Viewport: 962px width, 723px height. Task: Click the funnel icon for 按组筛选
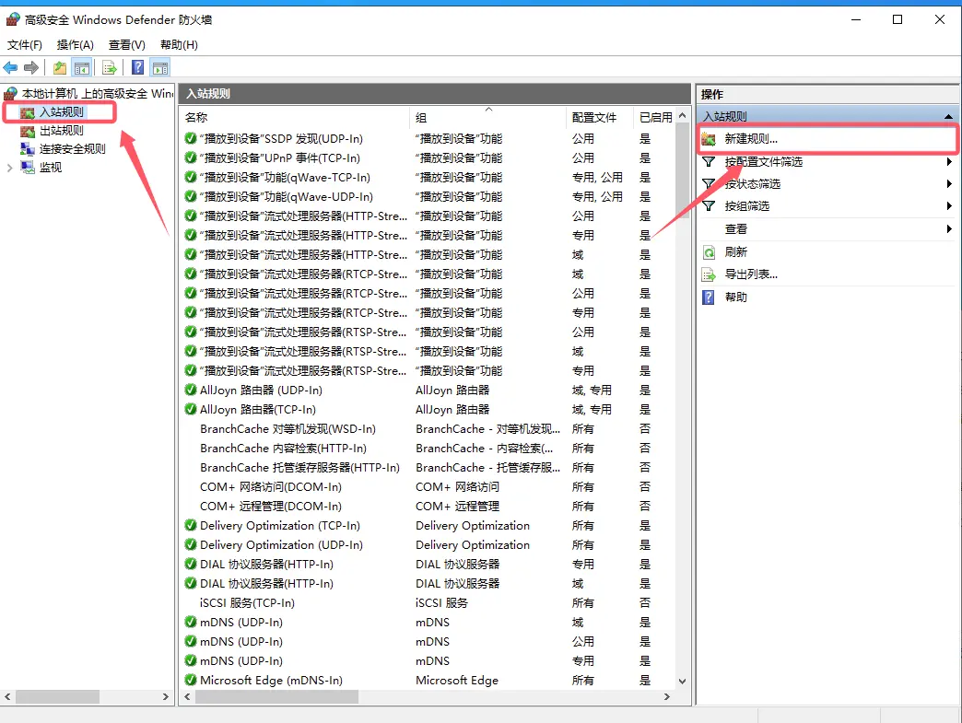[709, 206]
